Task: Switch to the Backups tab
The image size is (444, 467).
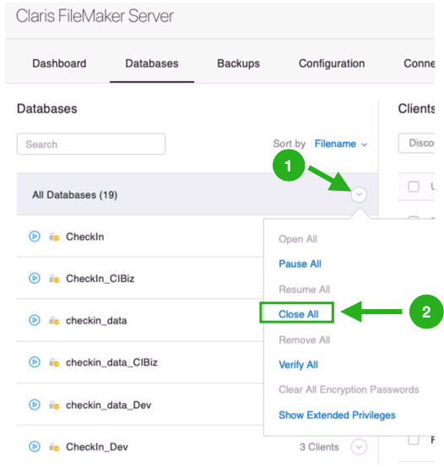Action: (238, 63)
